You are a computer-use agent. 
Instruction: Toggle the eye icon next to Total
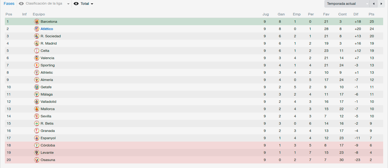tap(76, 4)
